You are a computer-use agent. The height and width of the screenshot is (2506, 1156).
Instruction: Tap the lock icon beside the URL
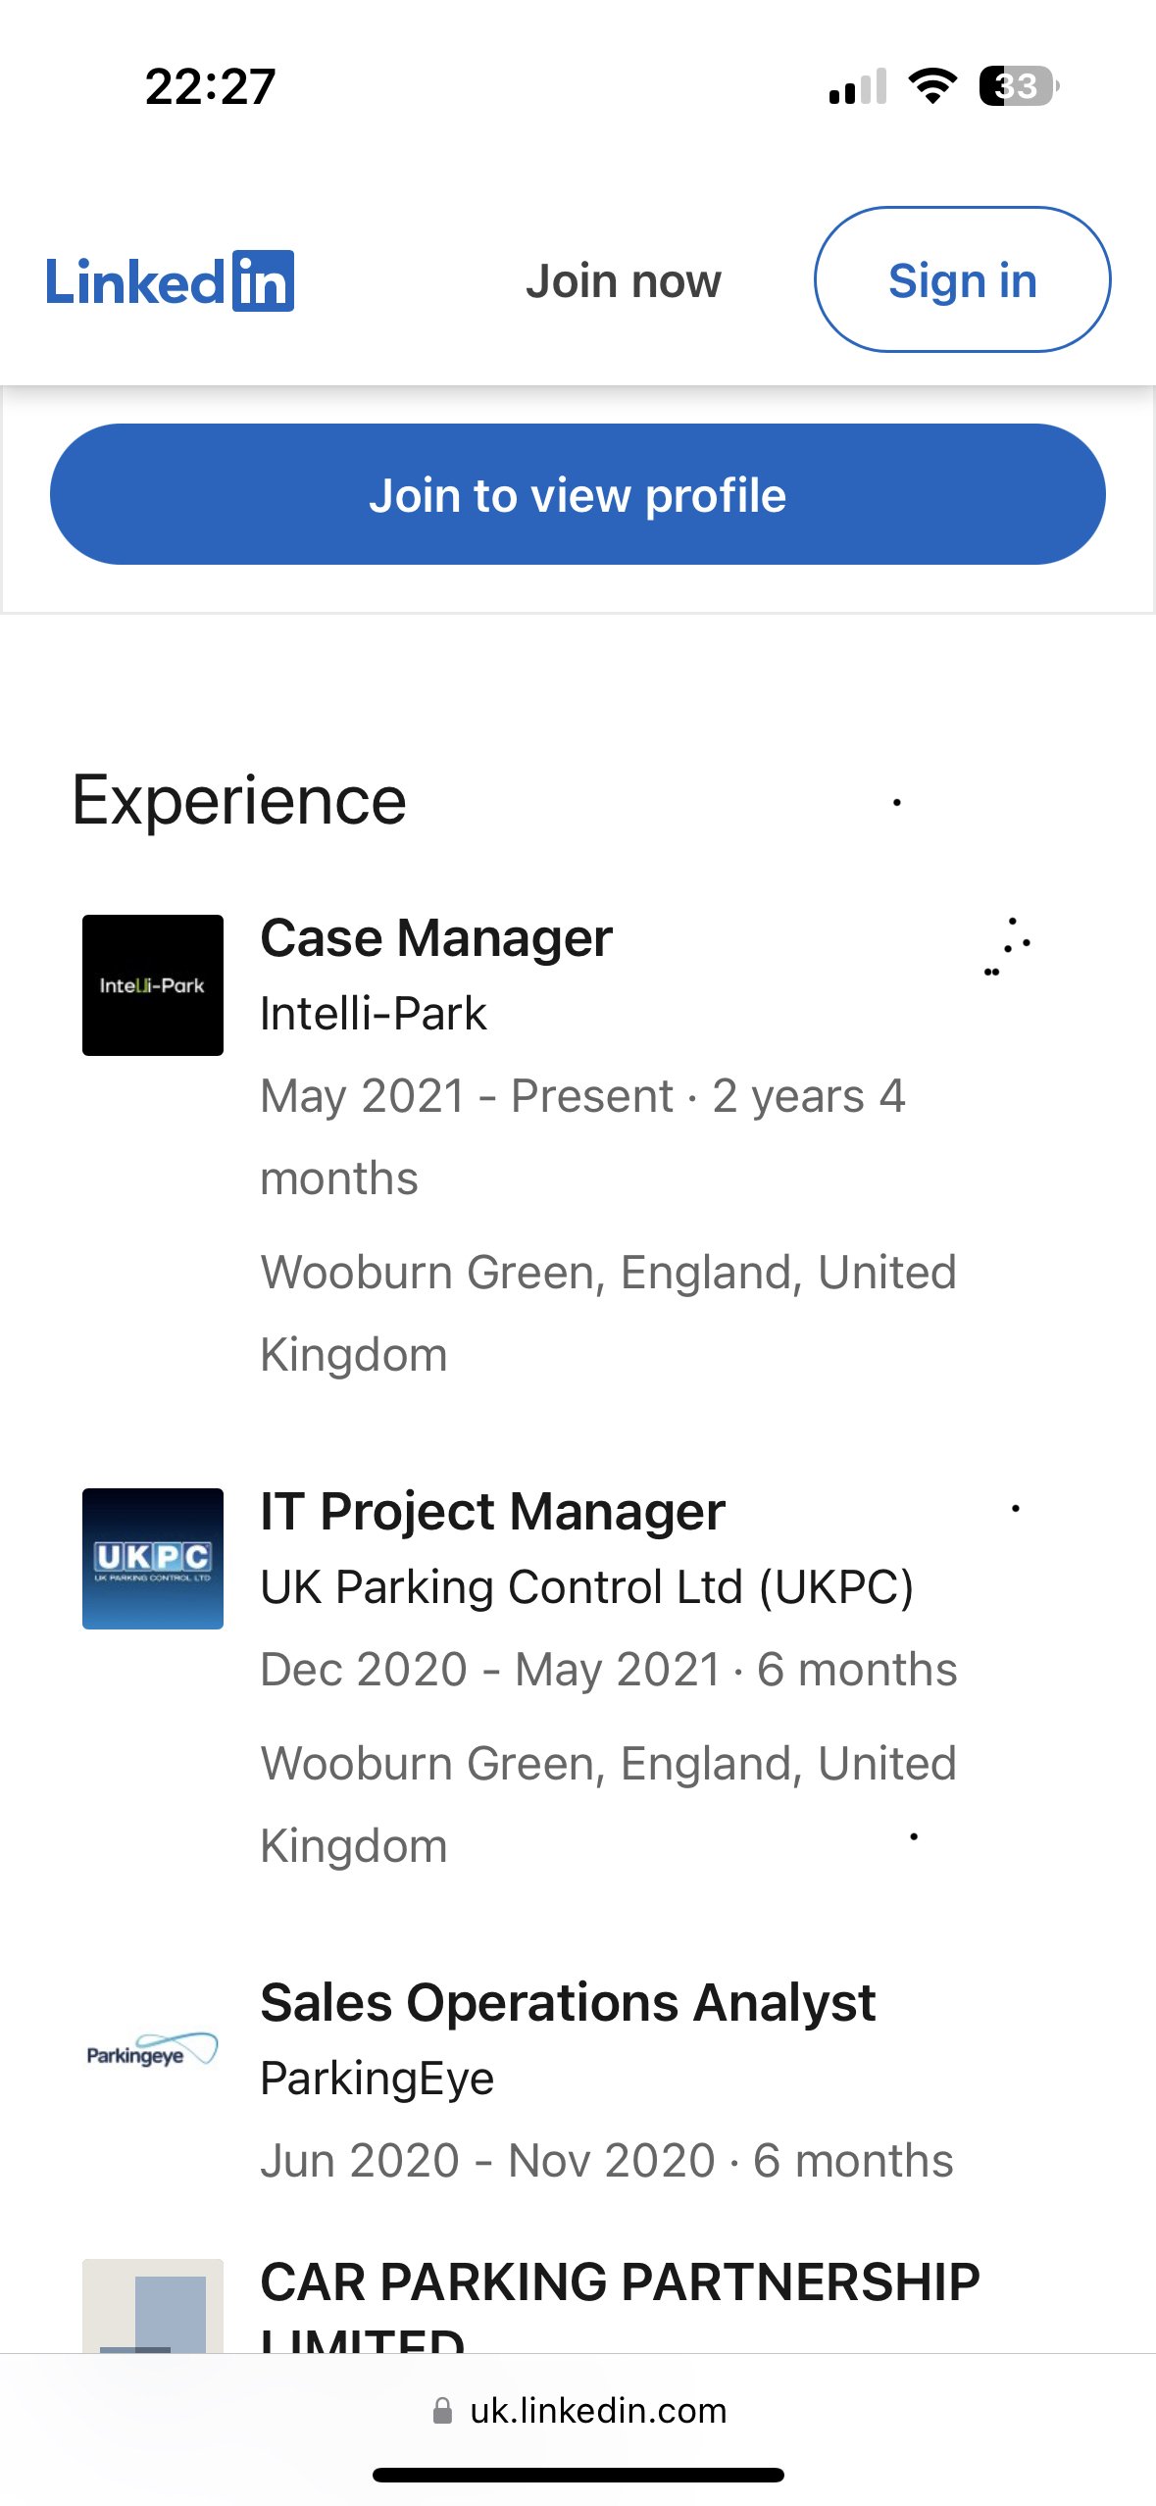(442, 2411)
